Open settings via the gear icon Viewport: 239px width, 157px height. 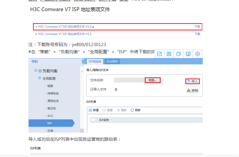(198, 54)
